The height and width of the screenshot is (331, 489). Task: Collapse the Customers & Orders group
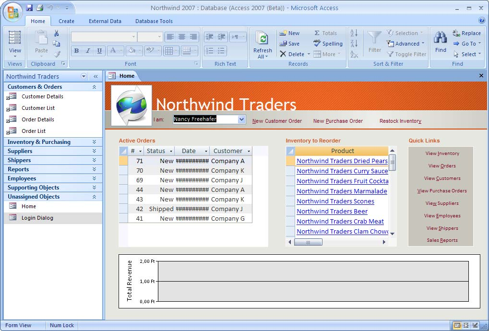[94, 87]
